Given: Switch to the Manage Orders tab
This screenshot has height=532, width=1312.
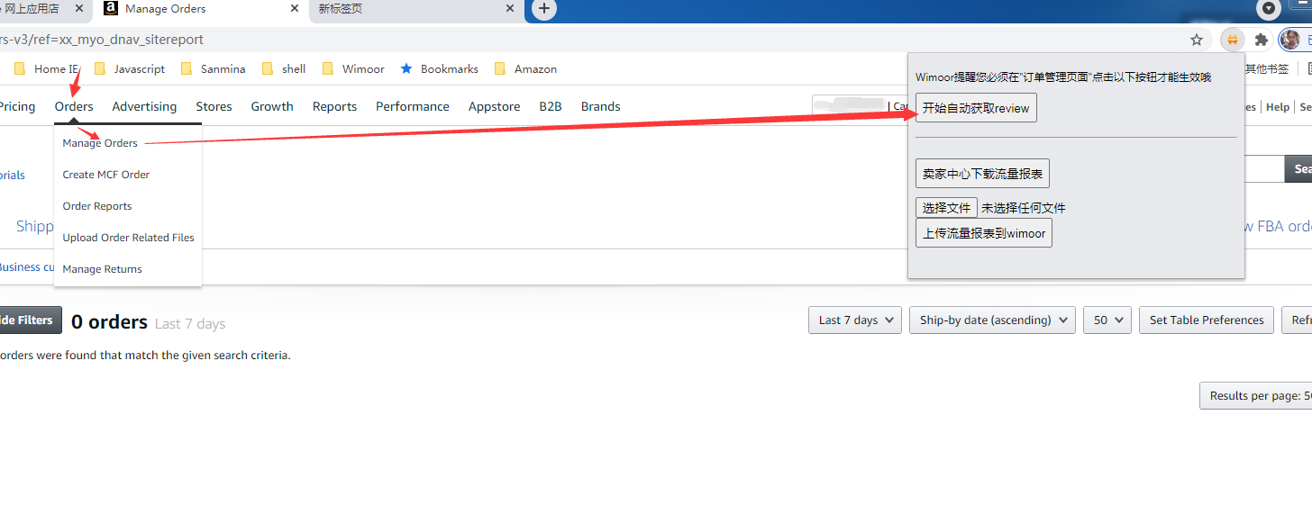Looking at the screenshot, I should (200, 9).
